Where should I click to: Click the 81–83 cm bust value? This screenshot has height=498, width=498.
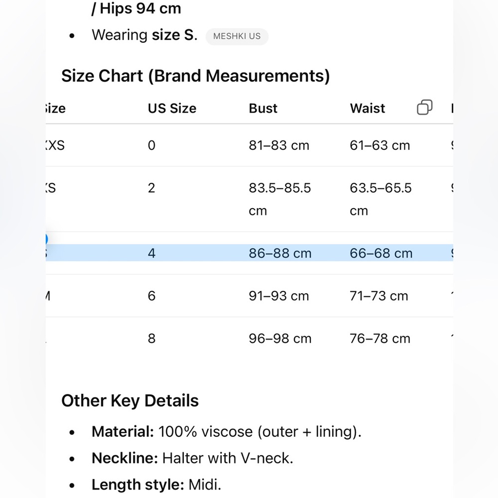pos(279,145)
